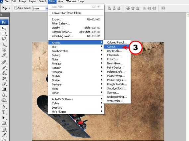The height and width of the screenshot is (141, 189).
Task: Select the Magic Wand tool
Action: pyautogui.click(x=4, y=45)
